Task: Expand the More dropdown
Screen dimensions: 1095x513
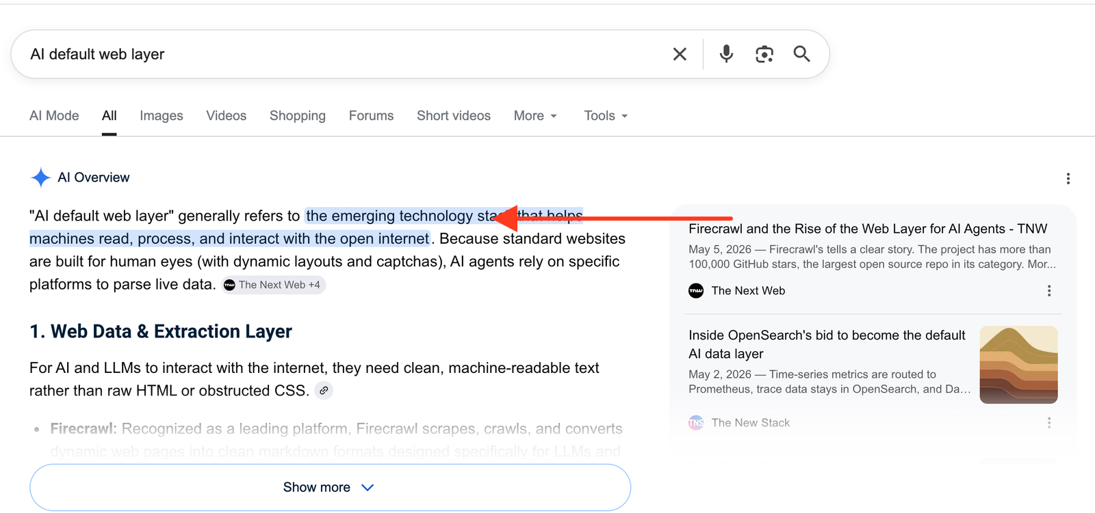Action: click(536, 115)
